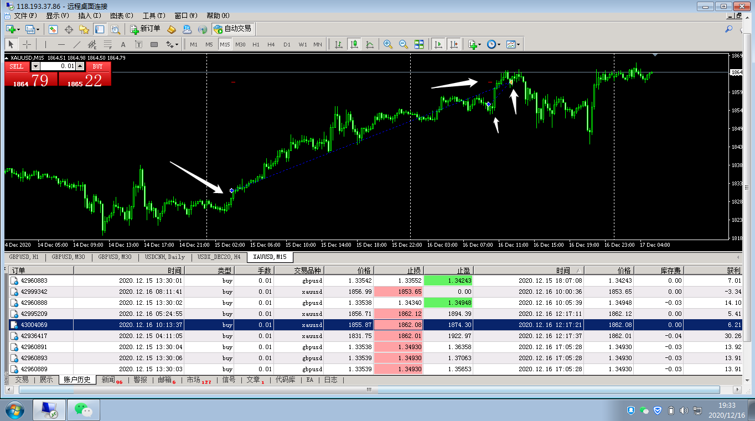Open the MetaEditor book icon
This screenshot has width=755, height=421.
coord(172,29)
